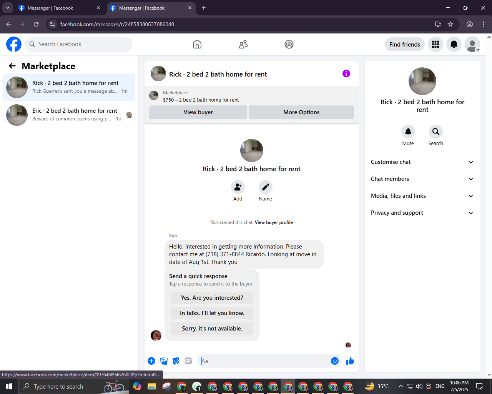Open the ENG language indicator
492x394 pixels.
coord(440,386)
